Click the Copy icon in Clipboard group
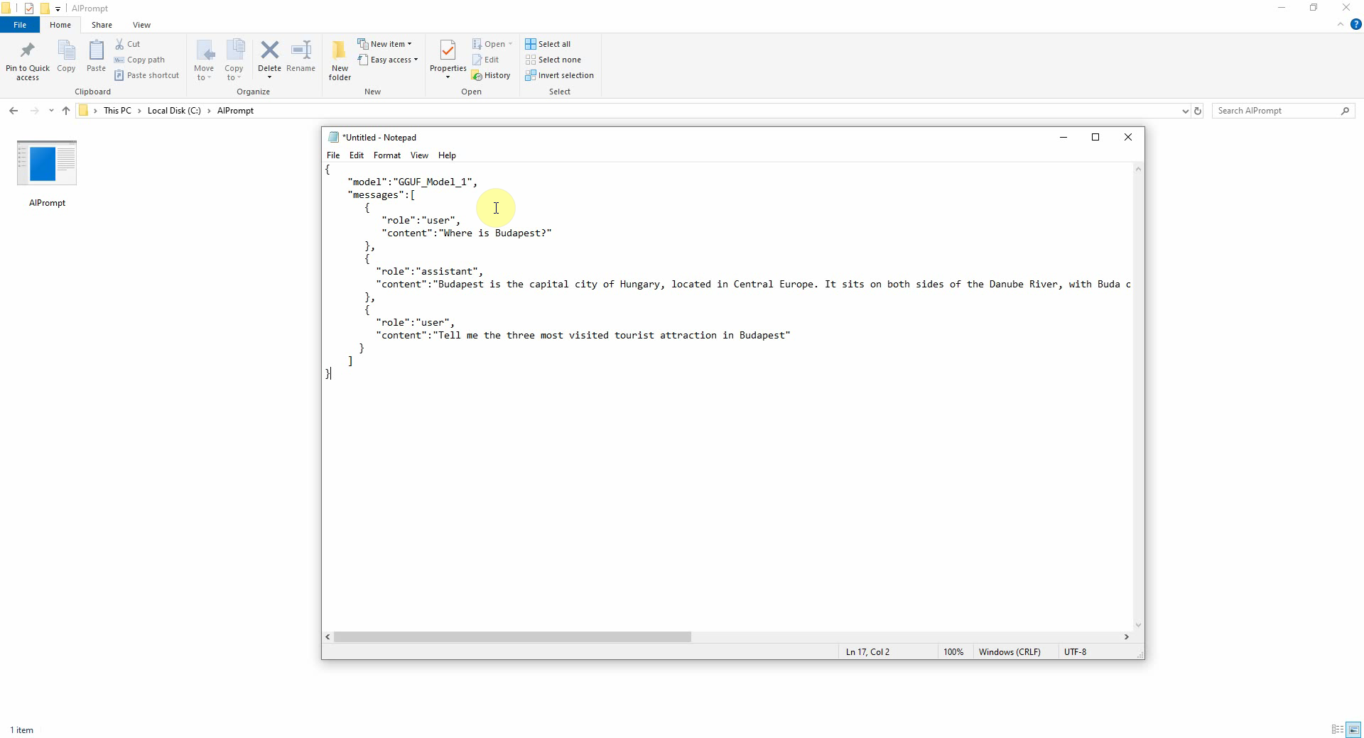 tap(66, 51)
